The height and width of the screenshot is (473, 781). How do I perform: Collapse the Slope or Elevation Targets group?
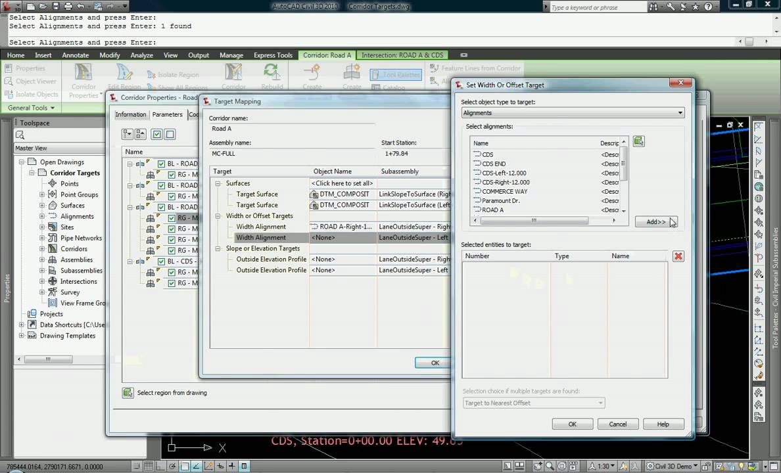click(x=218, y=248)
